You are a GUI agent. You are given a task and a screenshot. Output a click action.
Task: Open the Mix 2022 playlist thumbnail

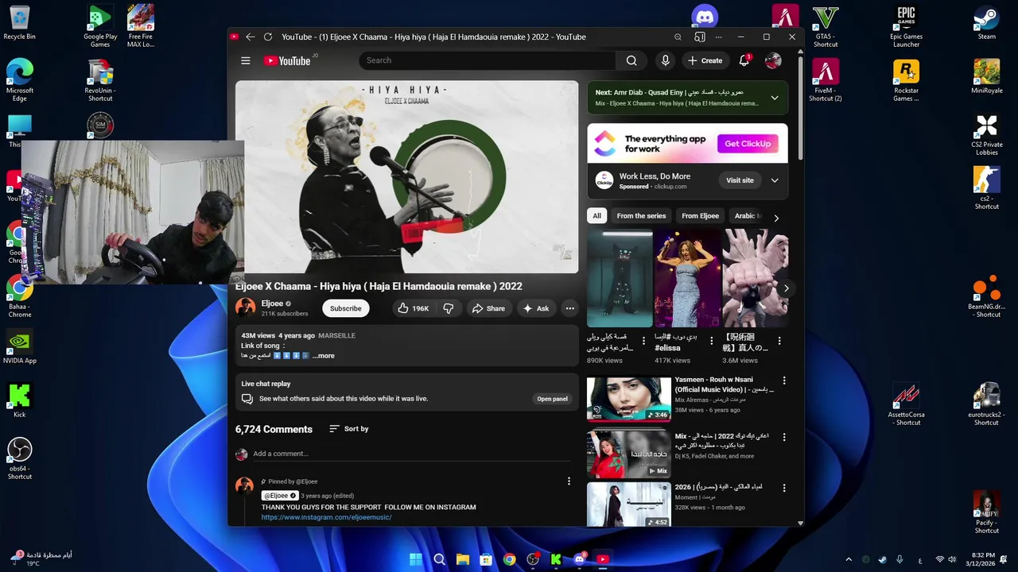[x=628, y=454]
